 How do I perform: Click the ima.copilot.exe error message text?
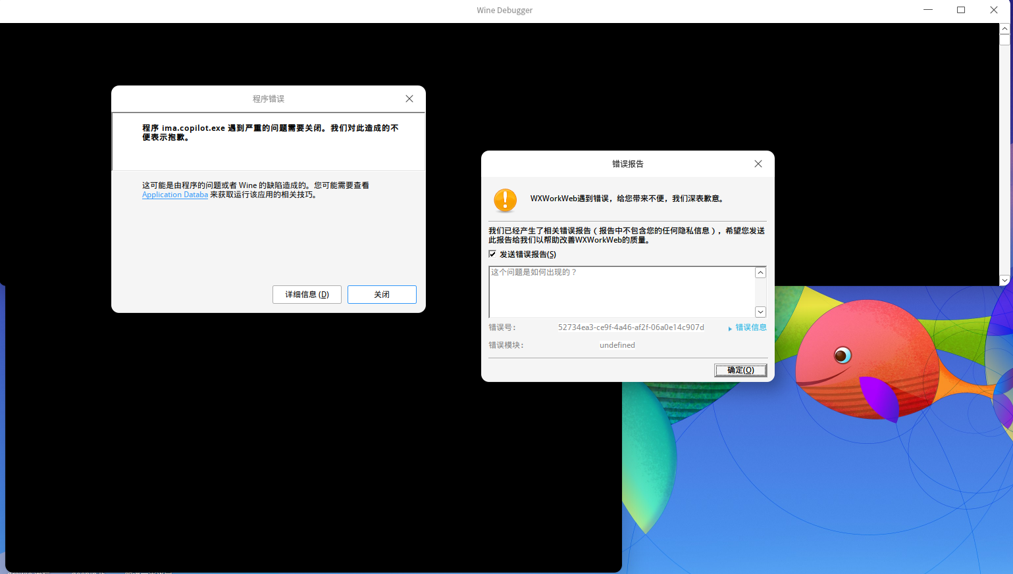271,133
